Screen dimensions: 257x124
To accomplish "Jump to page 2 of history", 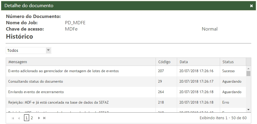I will pos(32,118).
